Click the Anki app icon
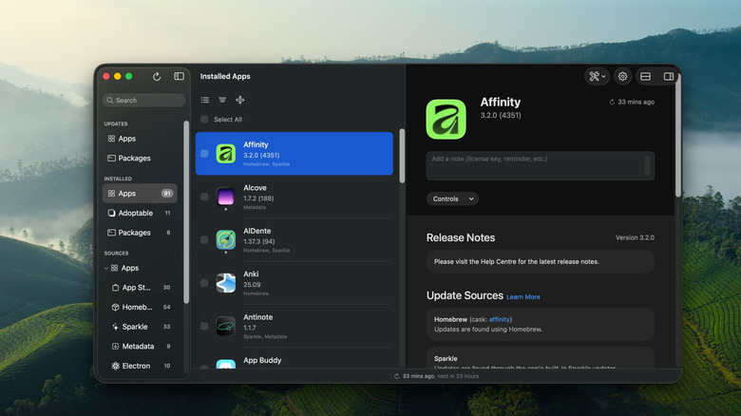 [x=226, y=283]
